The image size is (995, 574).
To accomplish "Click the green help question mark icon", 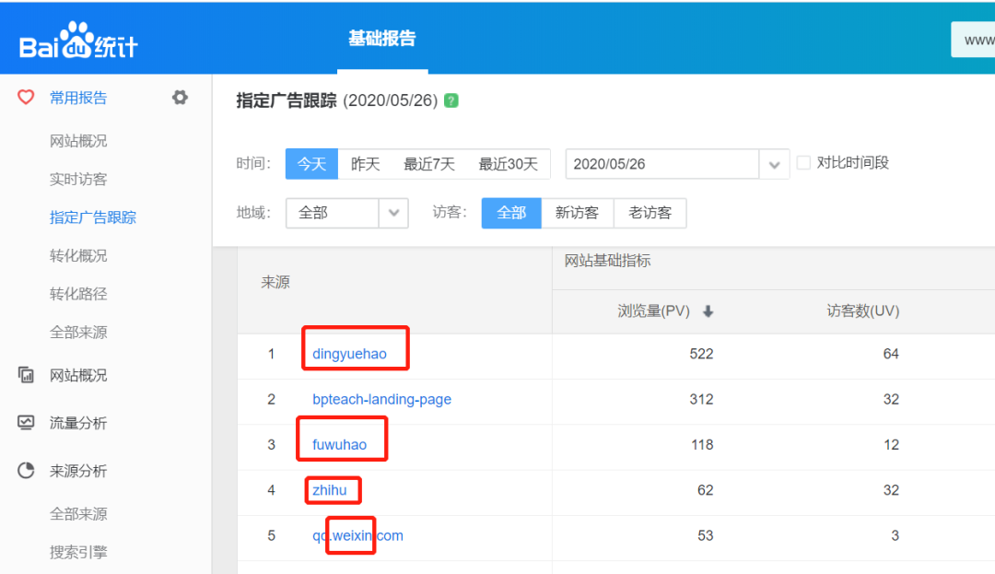I will coord(451,100).
